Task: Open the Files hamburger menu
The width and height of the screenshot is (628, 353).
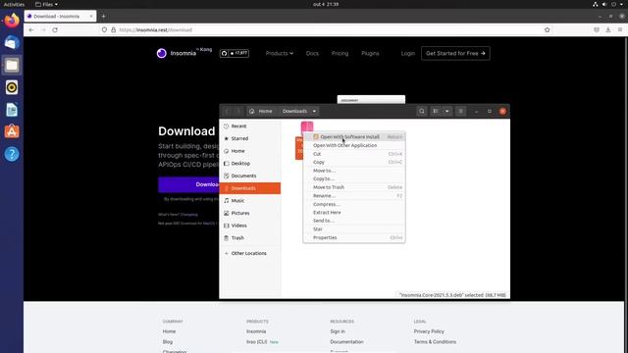Action: coord(460,111)
